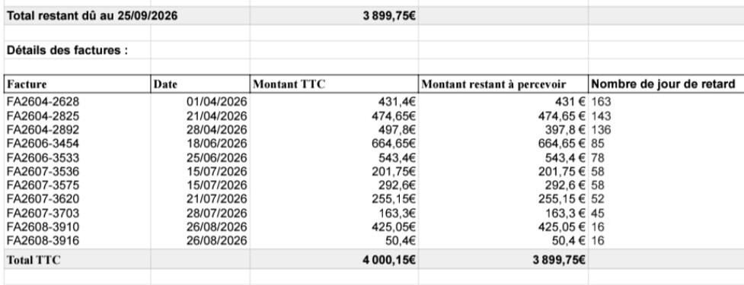The image size is (744, 285).
Task: Select the 4 000,15€ total cell
Action: click(334, 259)
